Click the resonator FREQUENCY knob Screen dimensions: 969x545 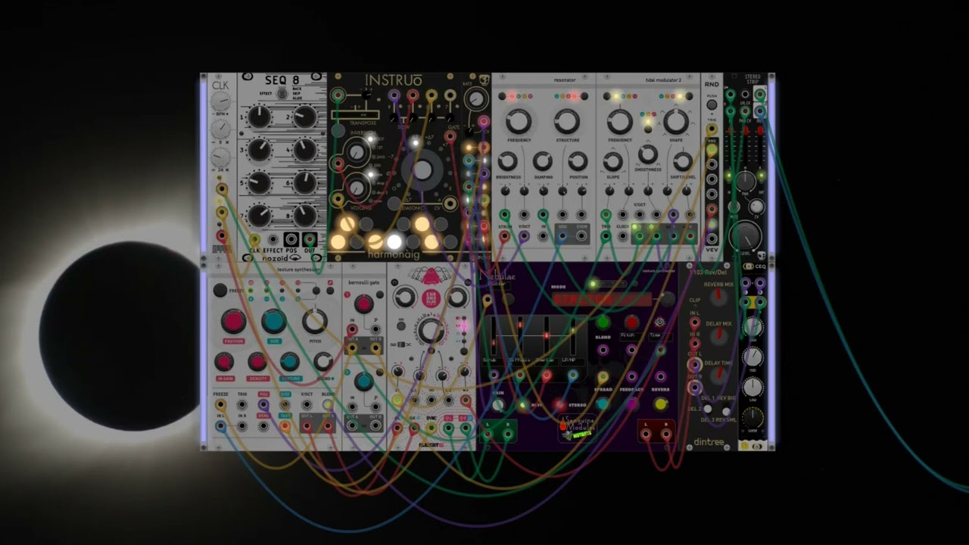coord(519,121)
